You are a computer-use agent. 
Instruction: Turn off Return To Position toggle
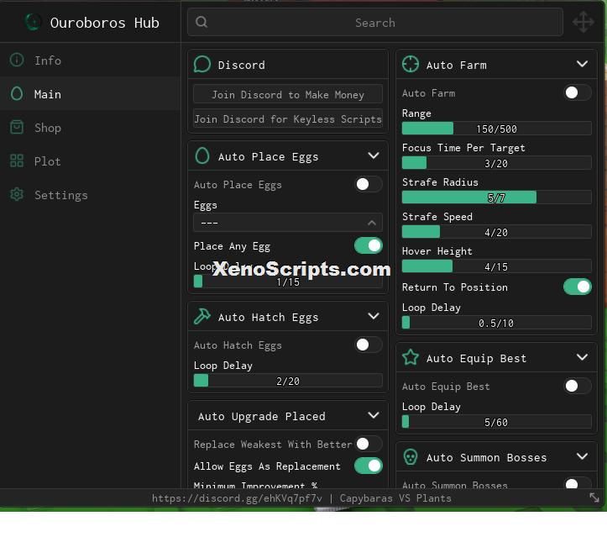577,287
